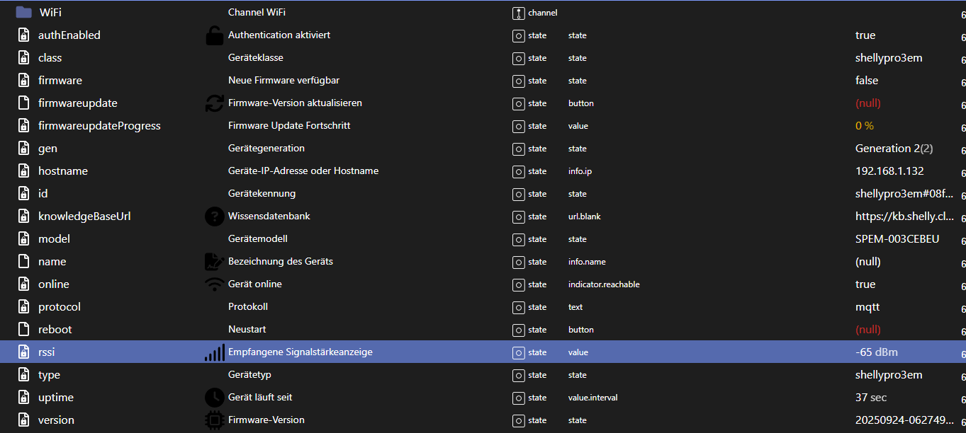Image resolution: width=966 pixels, height=433 pixels.
Task: Click the firmware version chip icon
Action: 214,420
